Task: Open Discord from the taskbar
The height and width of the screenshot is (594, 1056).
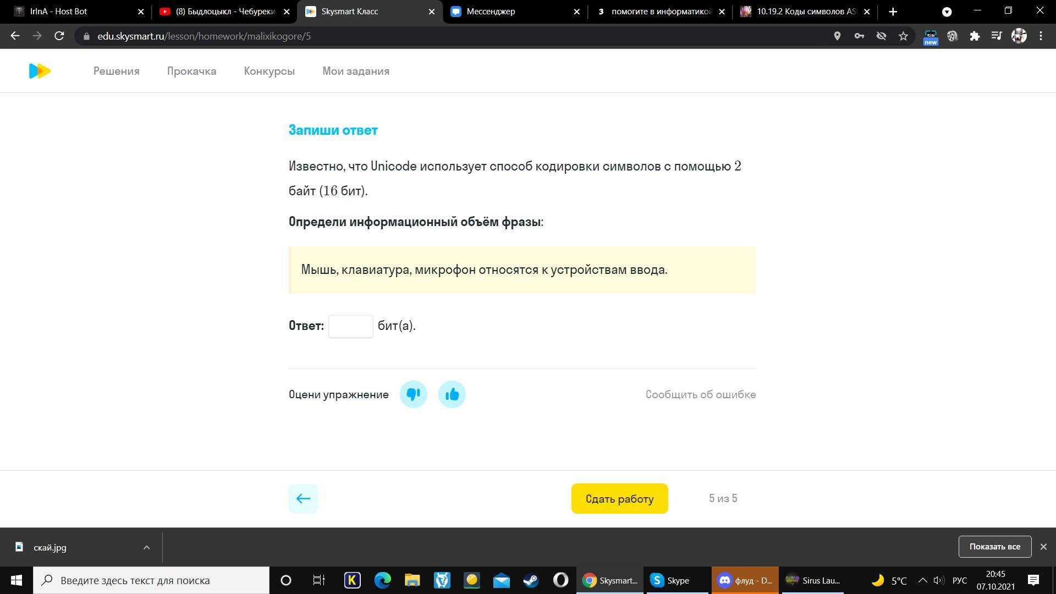Action: [x=745, y=580]
